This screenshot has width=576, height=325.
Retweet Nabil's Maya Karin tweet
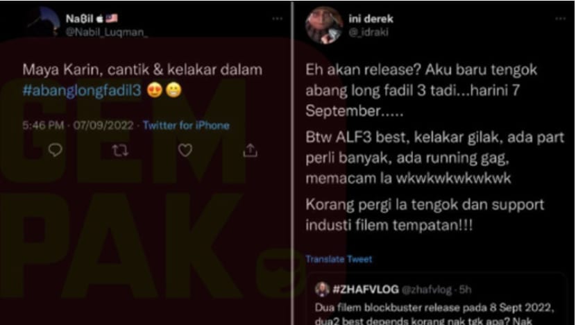click(x=120, y=150)
